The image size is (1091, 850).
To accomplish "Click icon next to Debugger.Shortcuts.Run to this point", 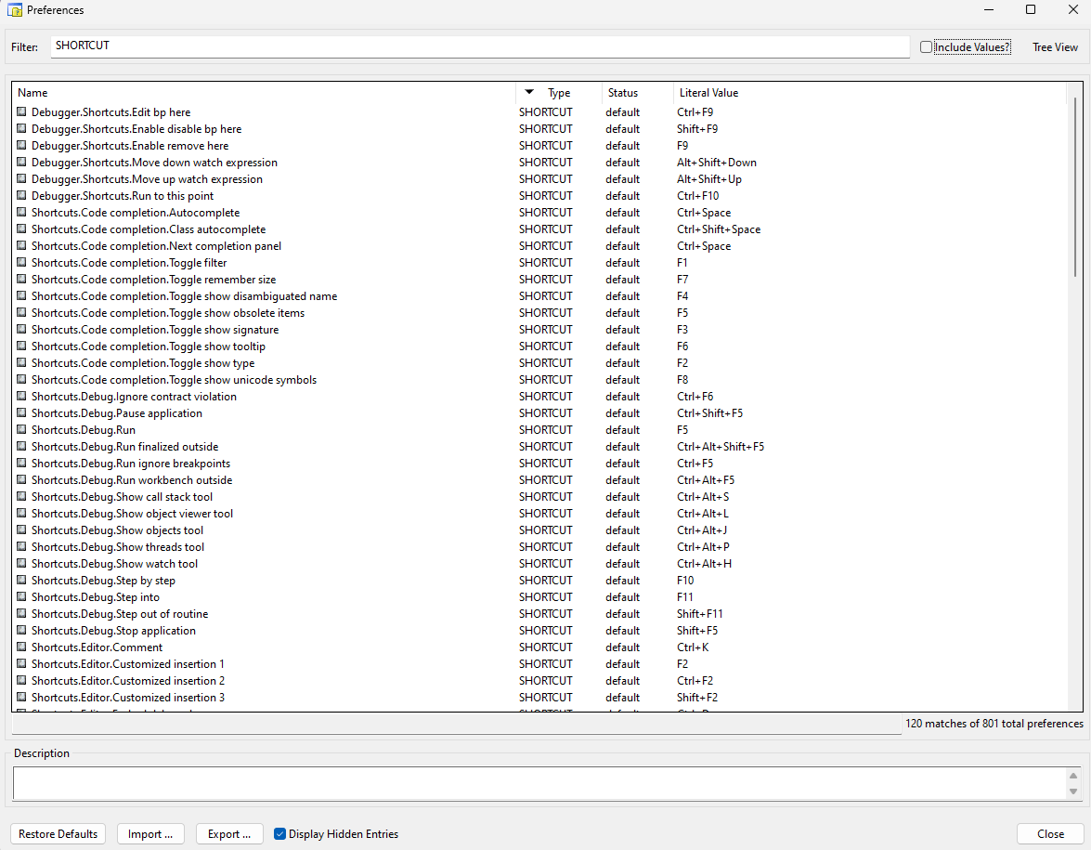I will (x=22, y=196).
